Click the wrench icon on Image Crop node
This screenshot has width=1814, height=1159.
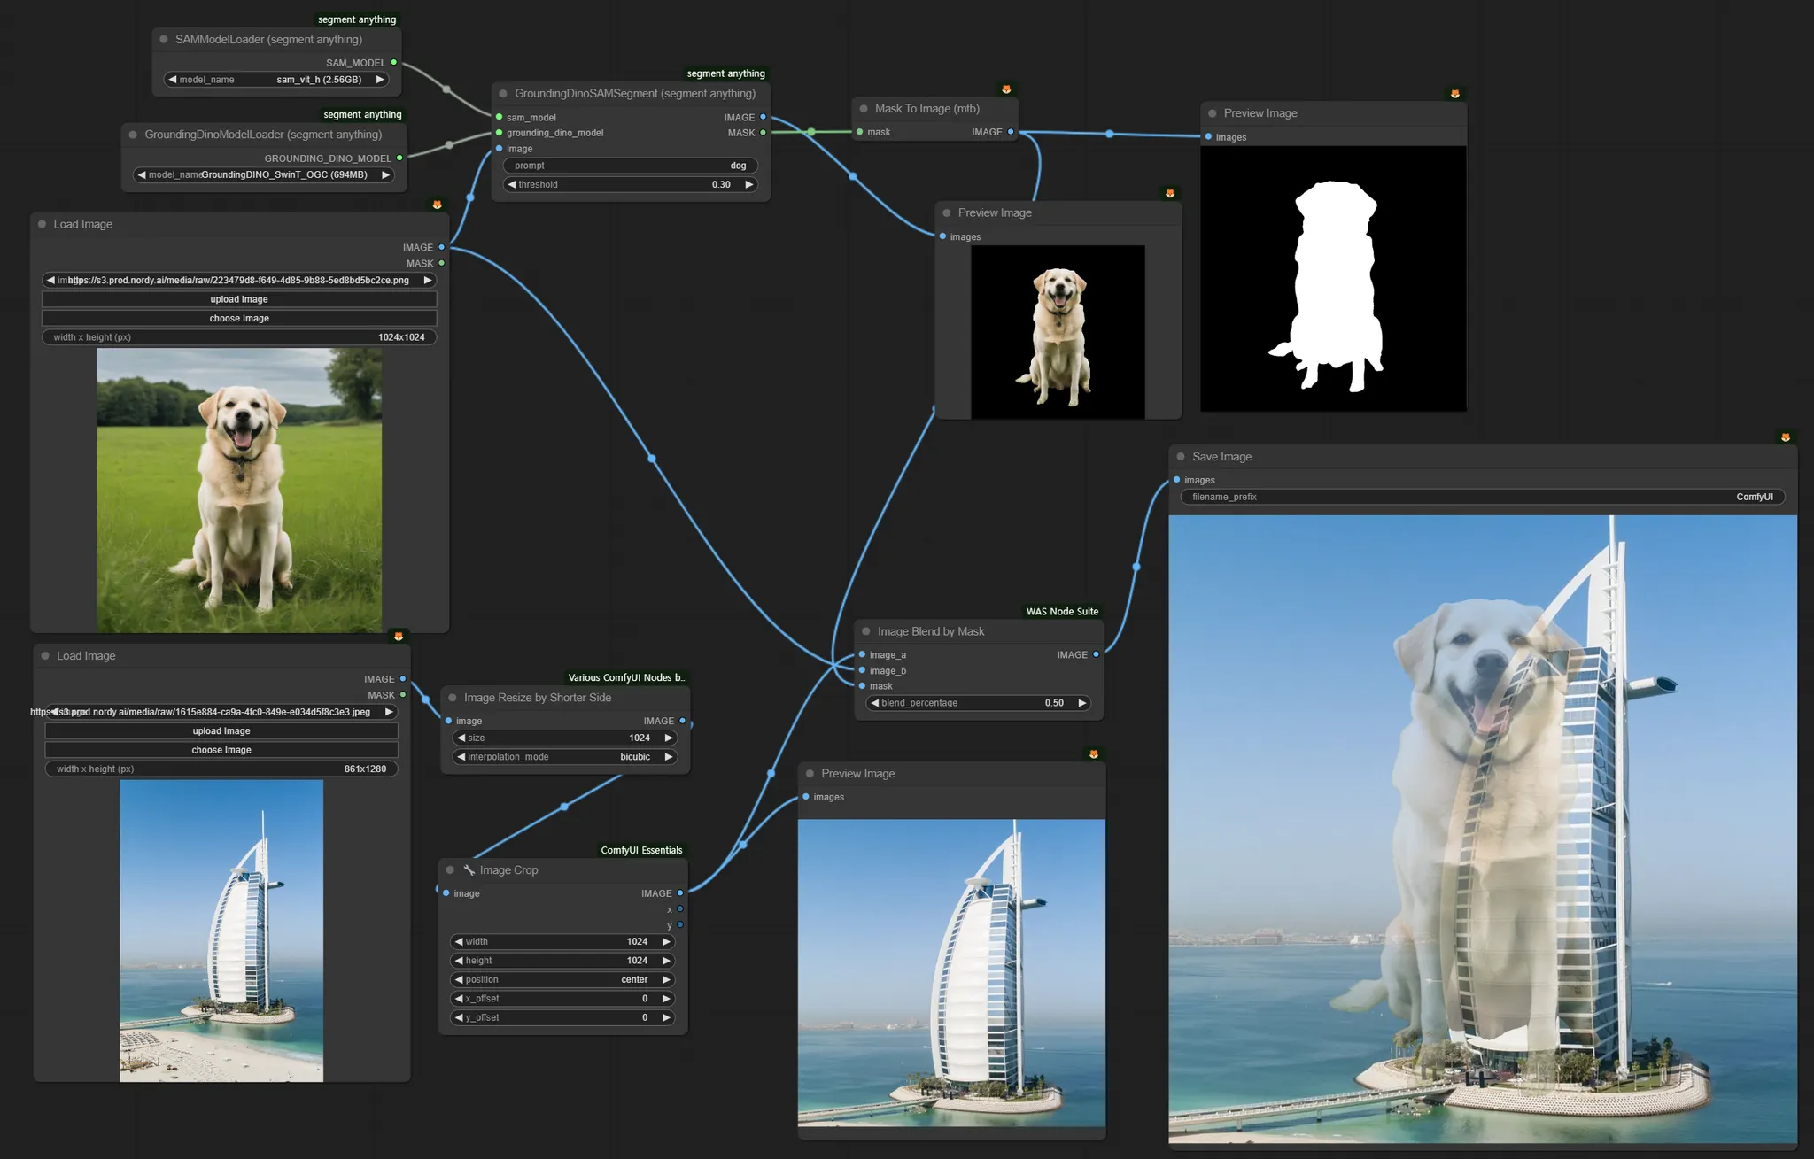(x=469, y=870)
